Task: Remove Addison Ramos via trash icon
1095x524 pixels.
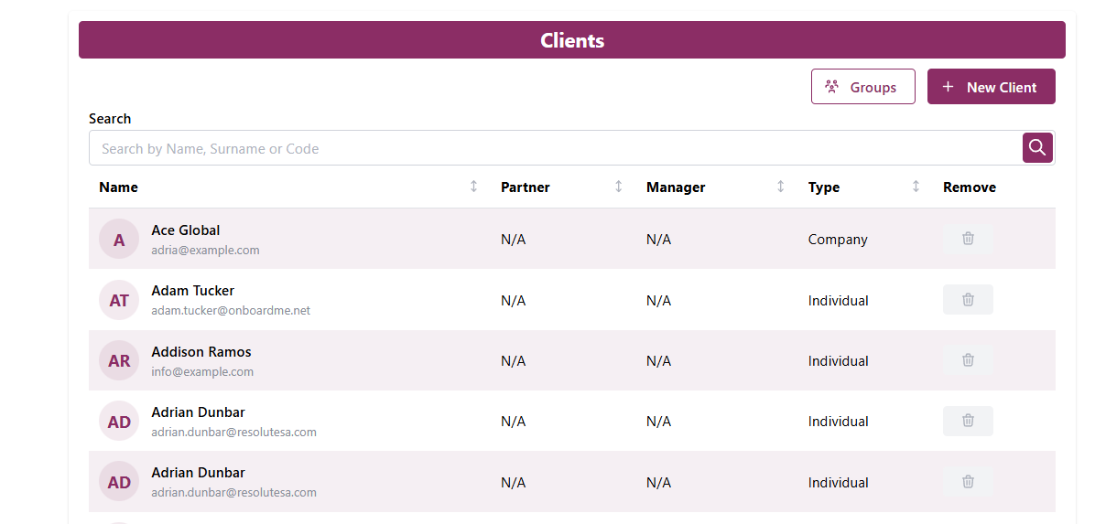Action: tap(968, 360)
